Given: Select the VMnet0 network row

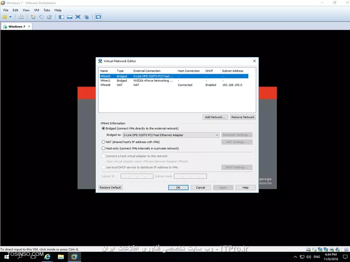Looking at the screenshot, I should point(174,76).
